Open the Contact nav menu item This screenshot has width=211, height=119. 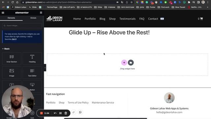[x=153, y=19]
